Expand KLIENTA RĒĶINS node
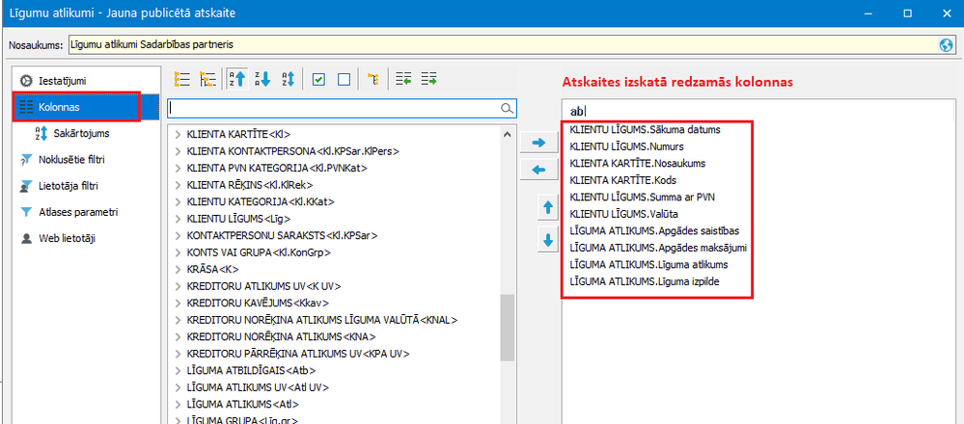 point(177,185)
